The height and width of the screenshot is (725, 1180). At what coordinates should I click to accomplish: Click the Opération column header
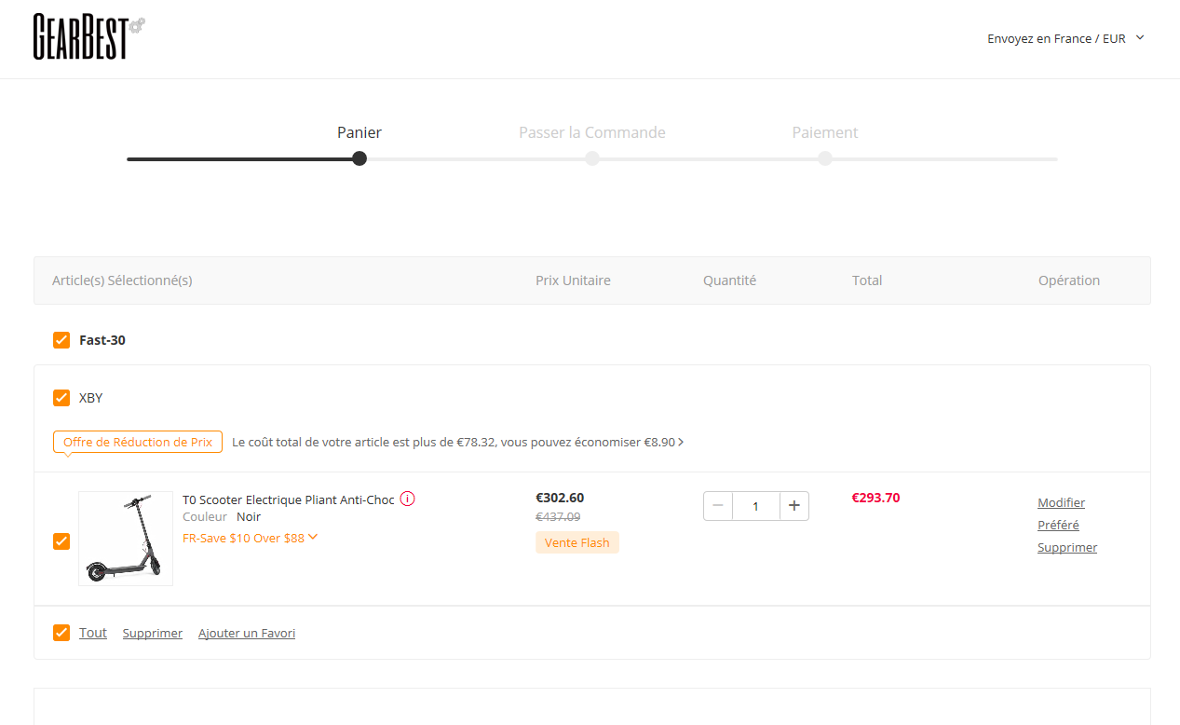pos(1069,280)
